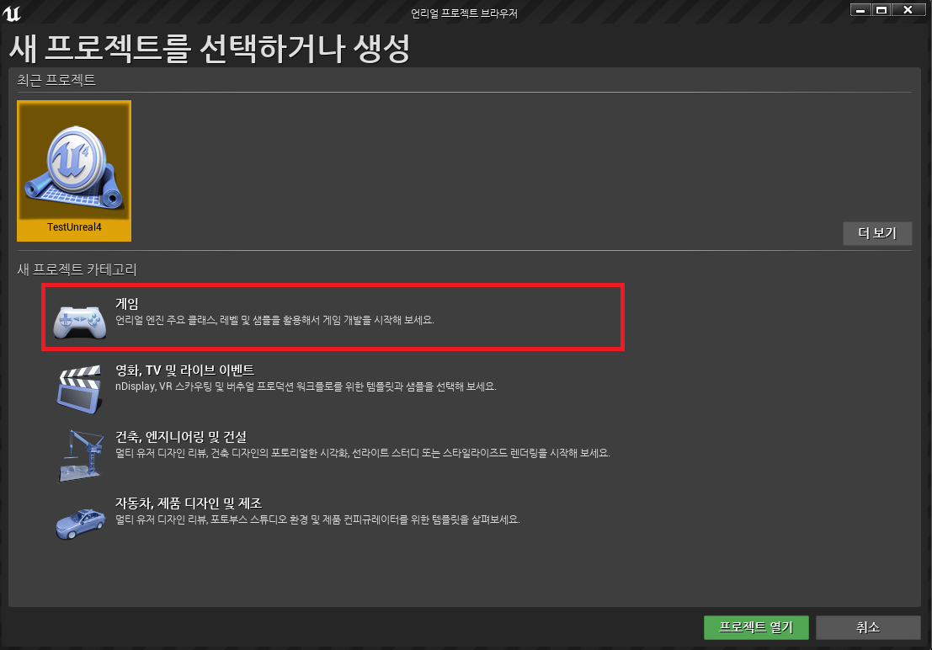Click the 게임 description about 언리얼 엔진 주요 클래스

tap(274, 321)
